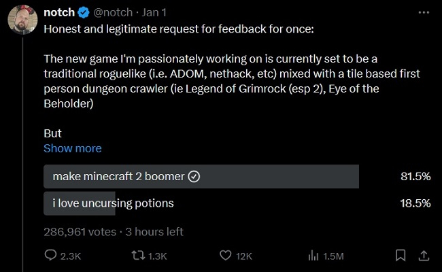Open the "notch" display name profile link

[x=58, y=12]
